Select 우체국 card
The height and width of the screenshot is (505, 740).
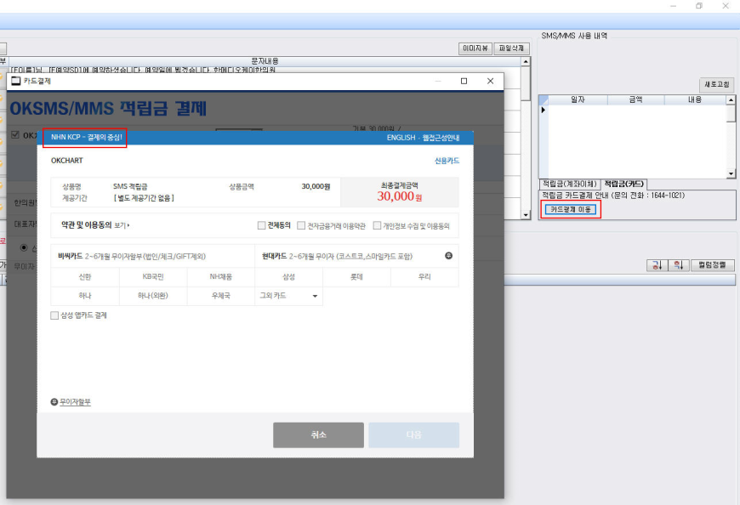[x=221, y=296]
